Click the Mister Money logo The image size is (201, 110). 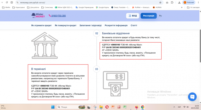(38, 15)
